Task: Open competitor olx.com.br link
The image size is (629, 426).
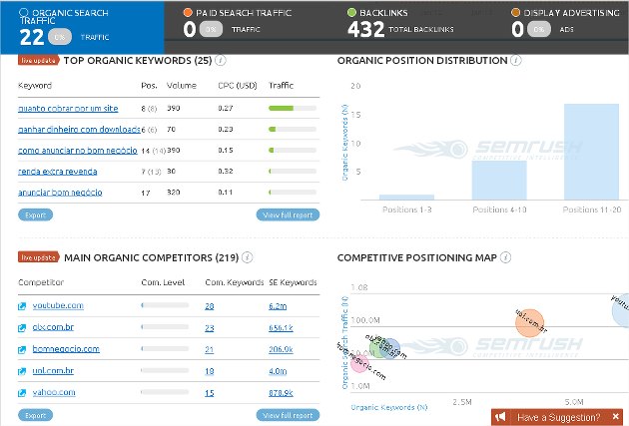Action: point(53,327)
